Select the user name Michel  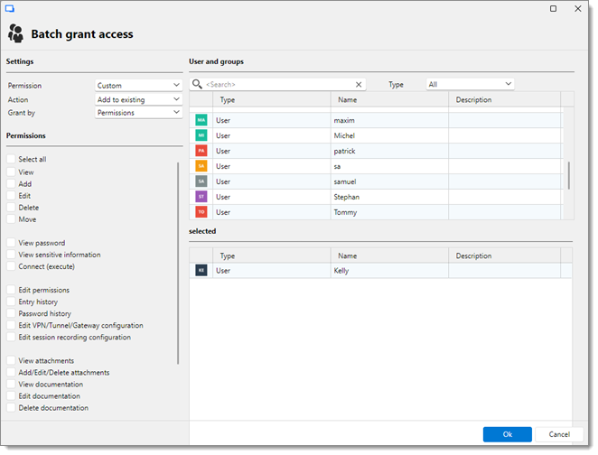pos(344,135)
